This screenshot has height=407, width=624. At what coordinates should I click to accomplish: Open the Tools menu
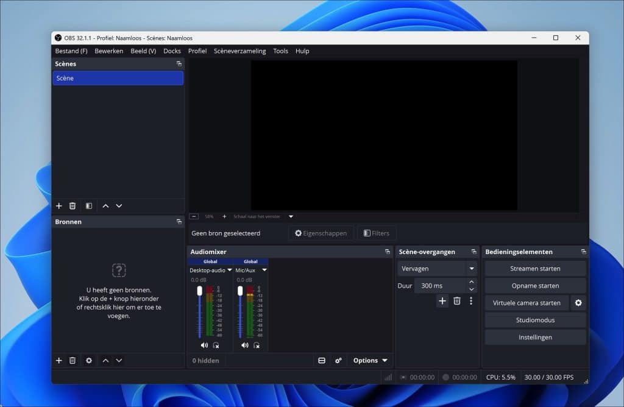coord(280,51)
